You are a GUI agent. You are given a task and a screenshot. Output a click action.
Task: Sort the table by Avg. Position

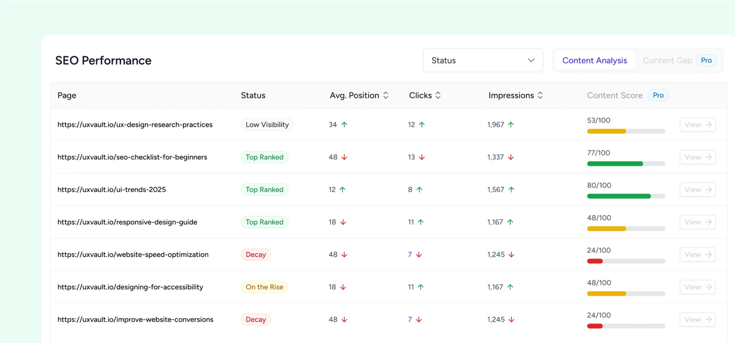click(386, 95)
